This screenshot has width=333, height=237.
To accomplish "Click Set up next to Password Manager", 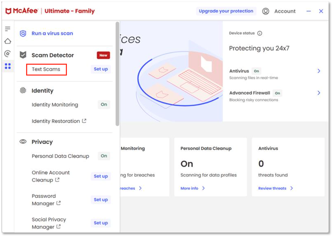I will pyautogui.click(x=101, y=199).
